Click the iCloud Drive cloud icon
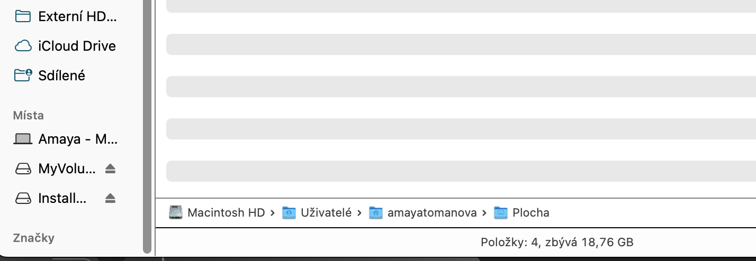Screen dimensions: 756x261 (23, 46)
